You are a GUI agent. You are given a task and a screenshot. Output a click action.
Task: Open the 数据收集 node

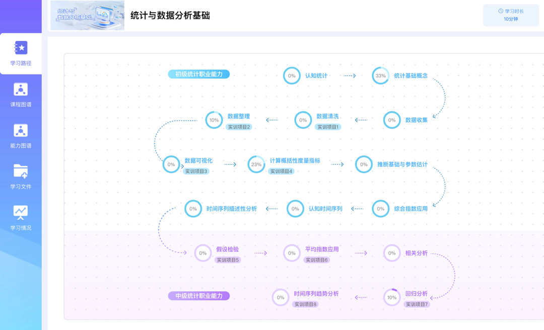click(x=417, y=120)
